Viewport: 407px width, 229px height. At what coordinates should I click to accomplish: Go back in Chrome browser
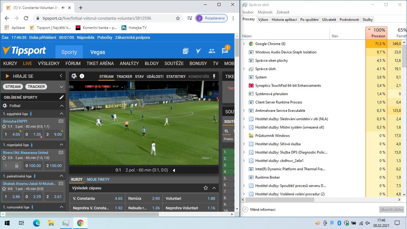[7, 18]
